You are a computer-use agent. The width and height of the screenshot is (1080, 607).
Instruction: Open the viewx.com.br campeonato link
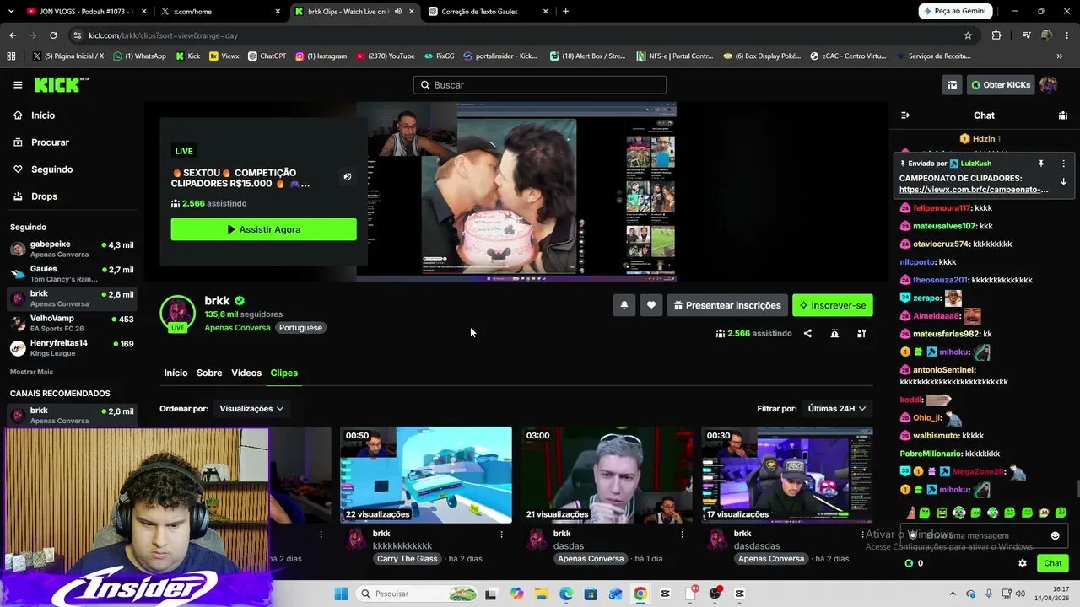click(x=974, y=190)
